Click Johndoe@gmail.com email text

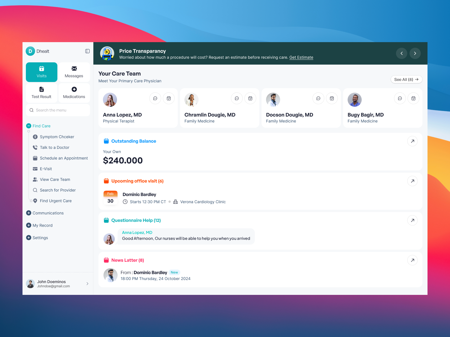(53, 286)
